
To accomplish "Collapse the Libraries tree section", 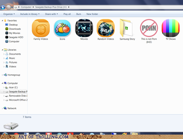I will click(x=2, y=50).
